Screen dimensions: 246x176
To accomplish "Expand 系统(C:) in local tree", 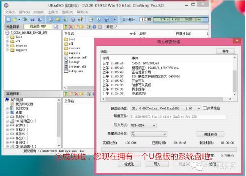I will [x=7, y=117].
